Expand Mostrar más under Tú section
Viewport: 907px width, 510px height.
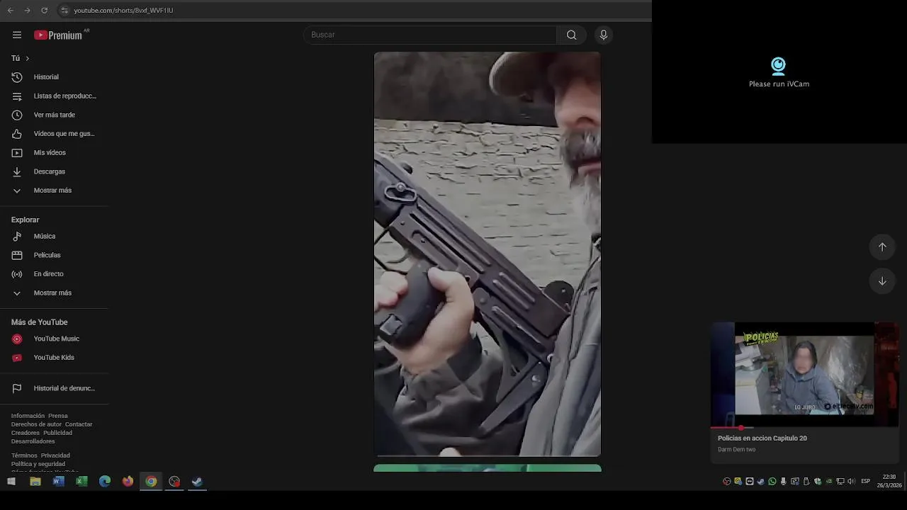(54, 191)
